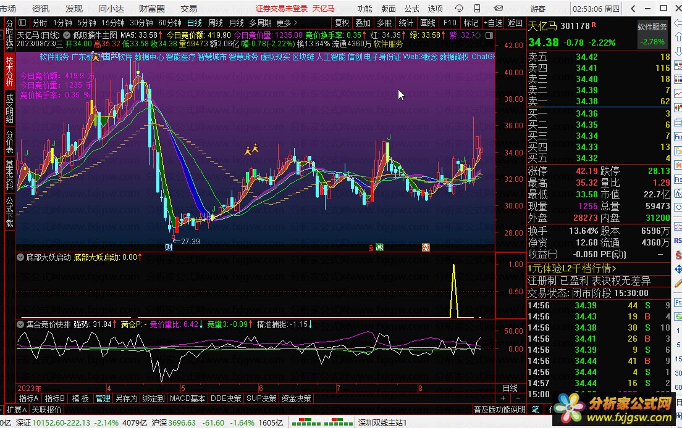Click the 统计 toolbar button
The height and width of the screenshot is (428, 682).
coord(406,23)
